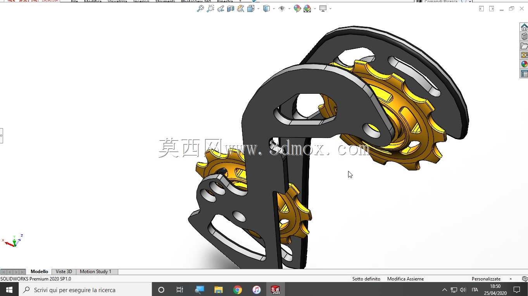Open iTunes from the taskbar
Viewport: 528px width, 296px height.
click(x=257, y=289)
